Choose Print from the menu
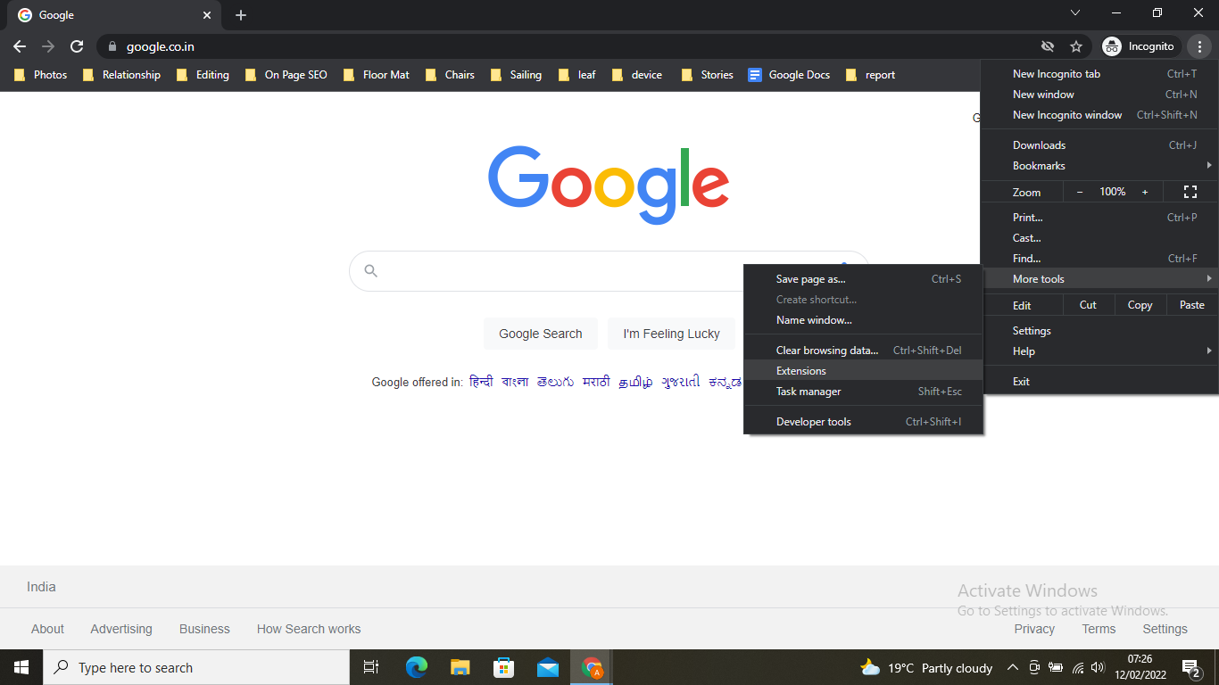This screenshot has height=685, width=1219. pyautogui.click(x=1099, y=218)
